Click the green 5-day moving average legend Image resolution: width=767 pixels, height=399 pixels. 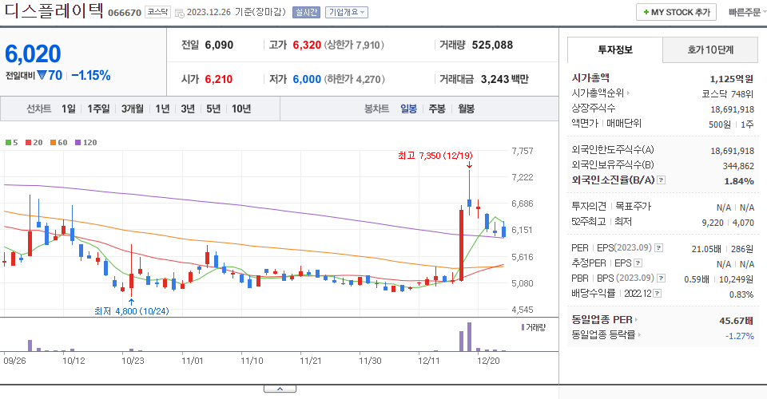point(12,143)
